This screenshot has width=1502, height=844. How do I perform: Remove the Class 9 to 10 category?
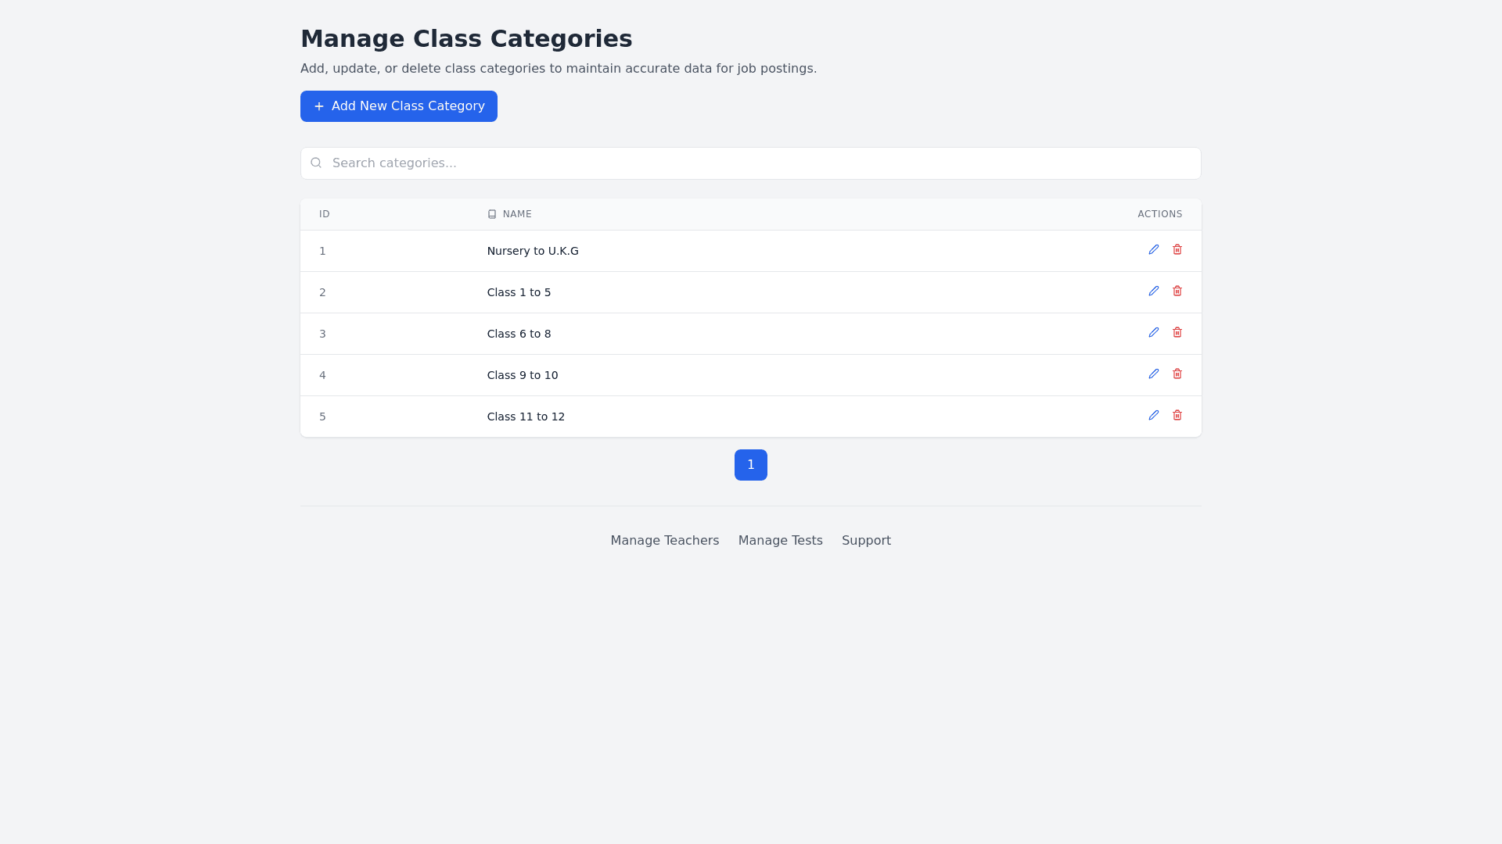tap(1177, 374)
